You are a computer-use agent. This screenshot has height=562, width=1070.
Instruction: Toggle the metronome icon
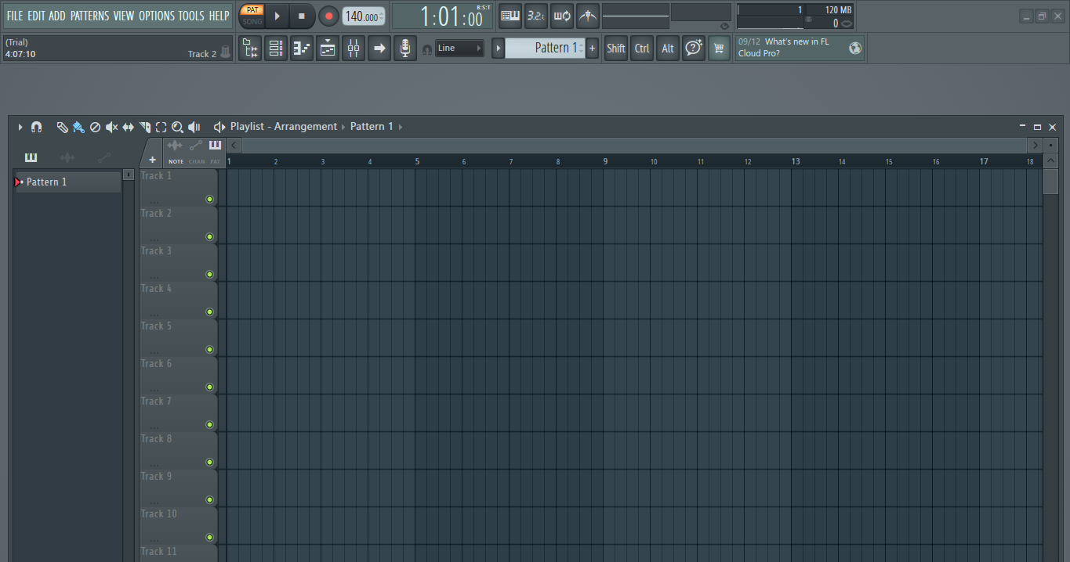[x=588, y=16]
